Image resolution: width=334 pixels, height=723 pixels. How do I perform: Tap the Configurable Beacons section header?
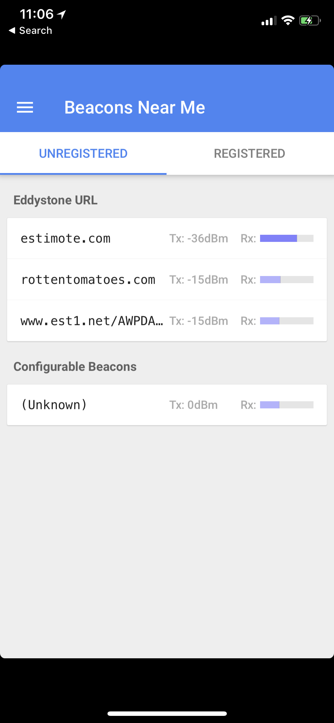point(75,367)
